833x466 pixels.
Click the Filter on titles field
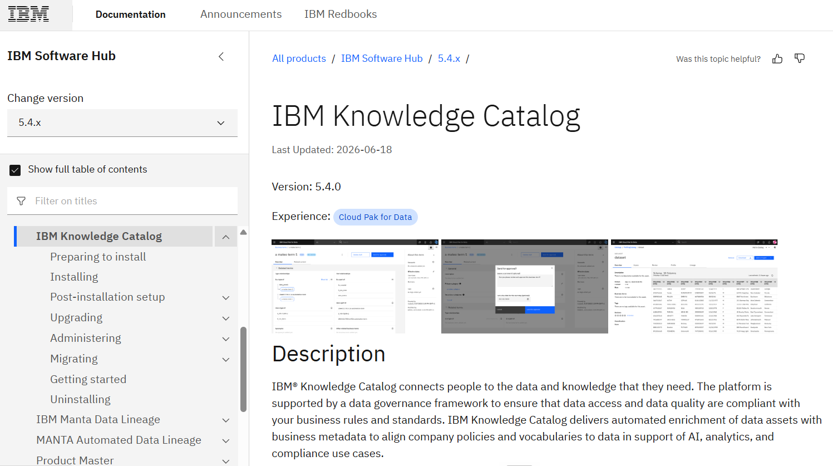point(122,201)
